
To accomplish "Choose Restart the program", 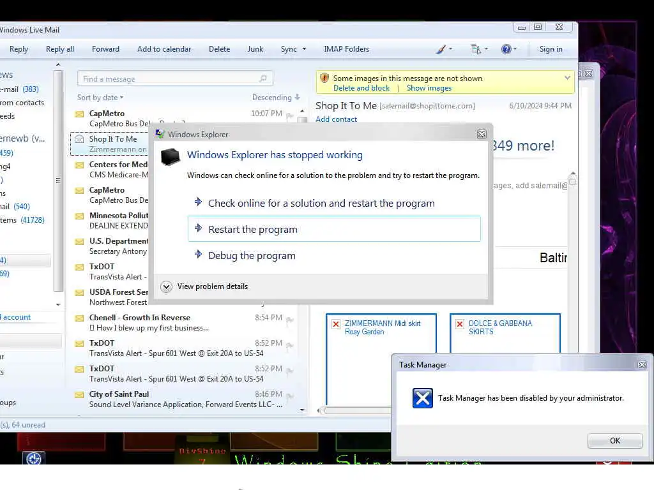I will [334, 229].
